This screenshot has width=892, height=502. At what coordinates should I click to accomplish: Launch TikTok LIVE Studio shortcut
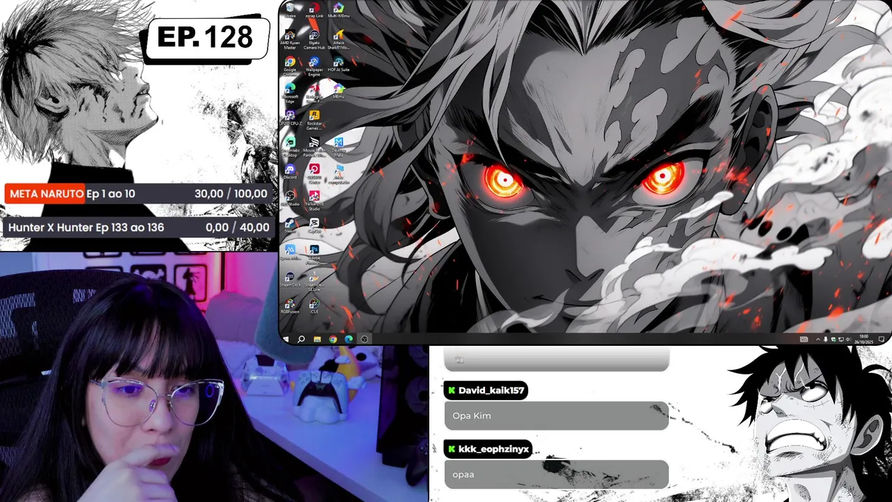pos(314,199)
